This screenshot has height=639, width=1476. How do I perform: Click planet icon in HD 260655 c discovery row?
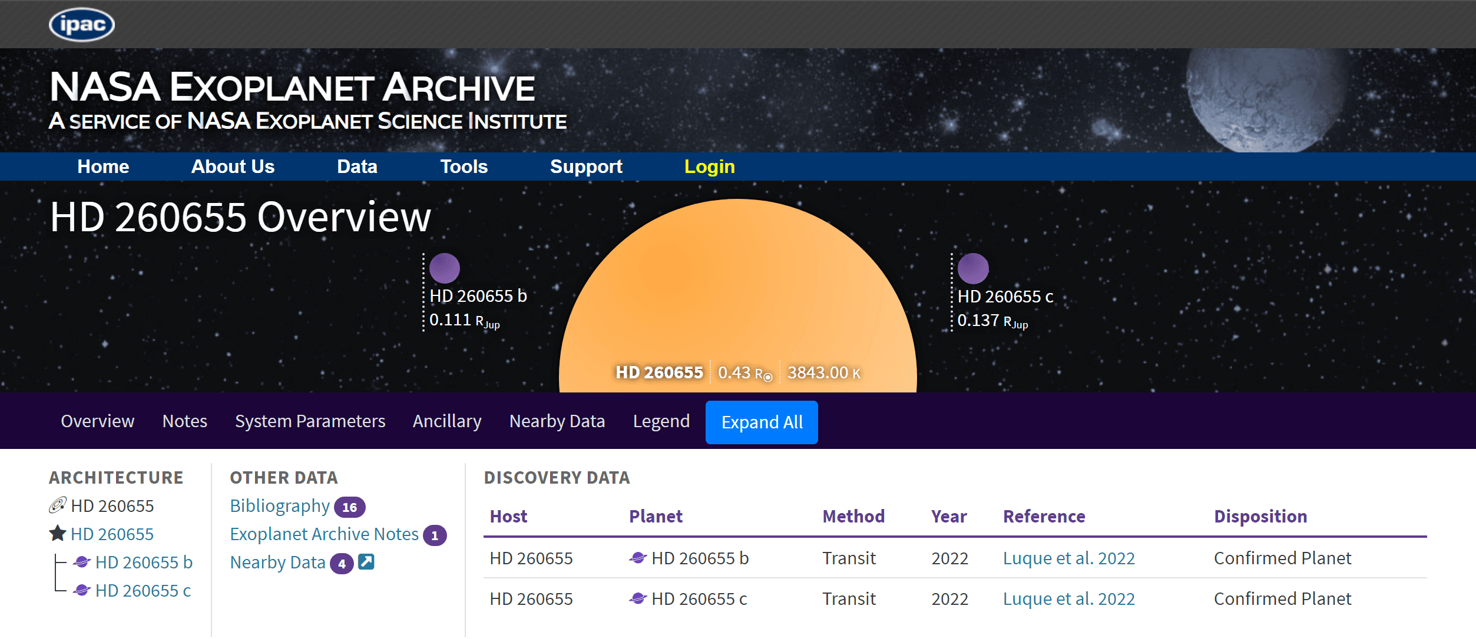click(x=638, y=598)
